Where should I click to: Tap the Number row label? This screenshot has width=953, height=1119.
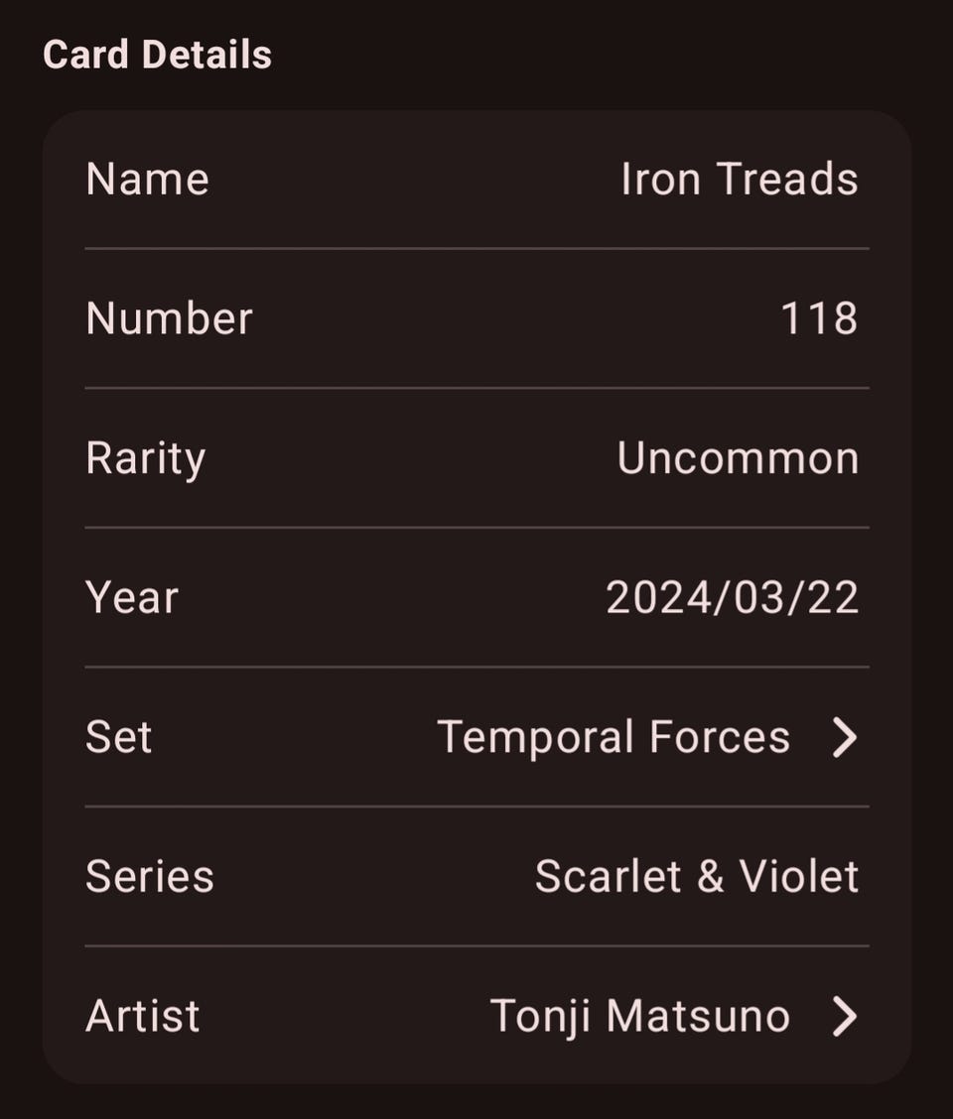[x=169, y=319]
